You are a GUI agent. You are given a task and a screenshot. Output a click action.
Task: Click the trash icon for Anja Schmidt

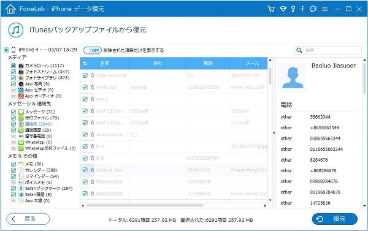(x=92, y=75)
